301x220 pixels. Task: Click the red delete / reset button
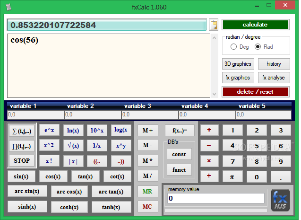pos(255,92)
